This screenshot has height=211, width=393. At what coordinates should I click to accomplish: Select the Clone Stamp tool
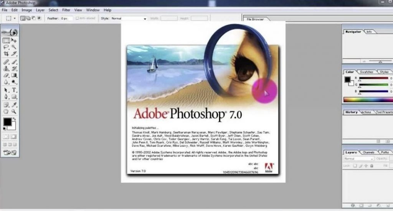point(6,68)
